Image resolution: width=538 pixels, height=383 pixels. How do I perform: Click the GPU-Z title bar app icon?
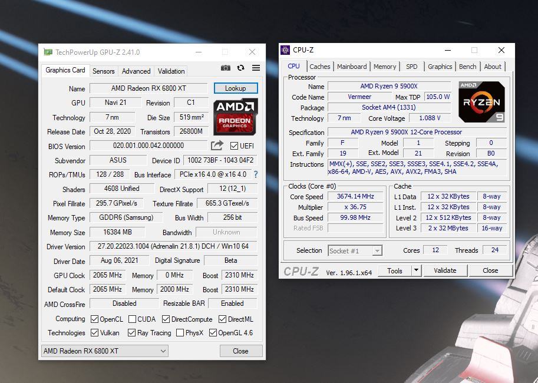point(48,52)
